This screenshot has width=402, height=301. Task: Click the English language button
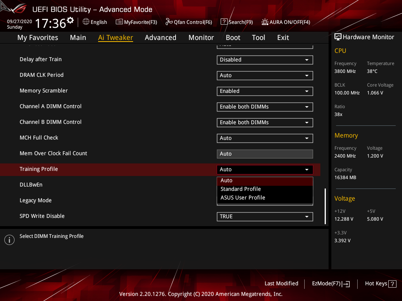[x=95, y=22]
